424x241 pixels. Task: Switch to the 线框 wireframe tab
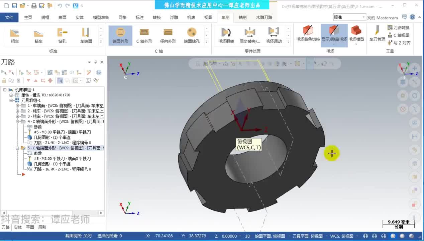(x=45, y=17)
